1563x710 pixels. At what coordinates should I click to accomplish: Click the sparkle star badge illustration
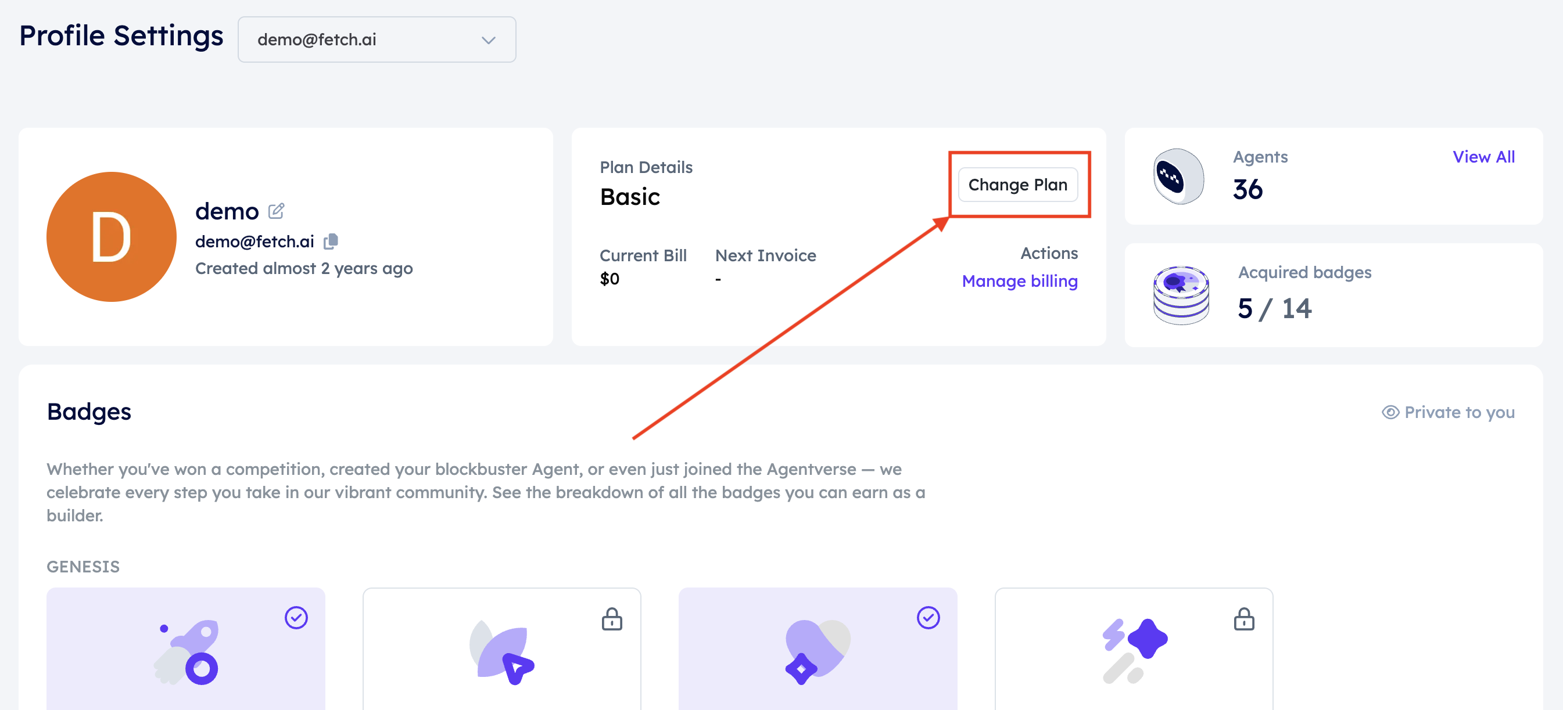pyautogui.click(x=1134, y=651)
